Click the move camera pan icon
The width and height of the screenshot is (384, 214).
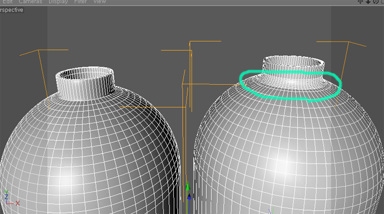click(x=360, y=2)
